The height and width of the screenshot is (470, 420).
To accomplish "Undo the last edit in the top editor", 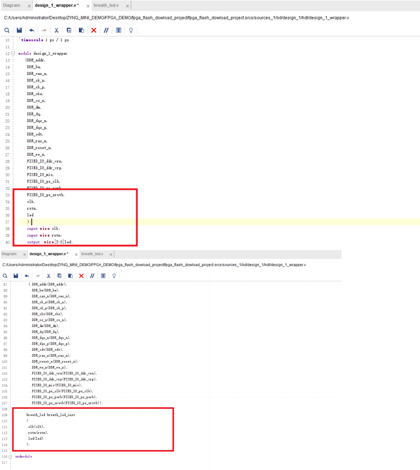I will [x=32, y=30].
